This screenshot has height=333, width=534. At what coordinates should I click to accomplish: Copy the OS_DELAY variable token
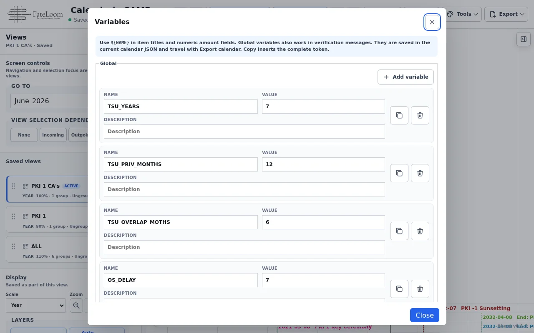pos(399,289)
